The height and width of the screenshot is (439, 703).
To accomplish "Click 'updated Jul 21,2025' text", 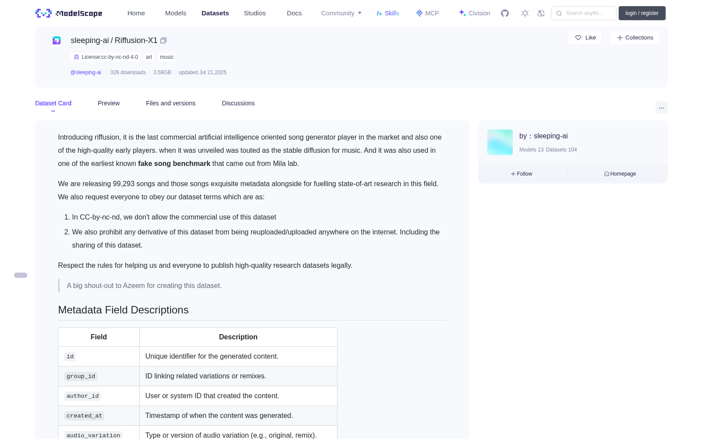I will [x=203, y=72].
